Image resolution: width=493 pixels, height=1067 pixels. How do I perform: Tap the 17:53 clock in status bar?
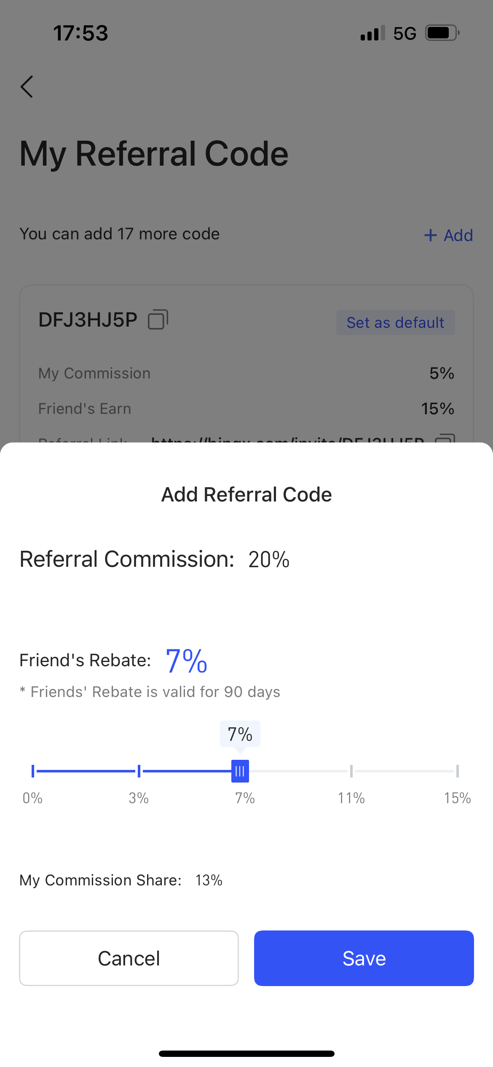point(81,33)
